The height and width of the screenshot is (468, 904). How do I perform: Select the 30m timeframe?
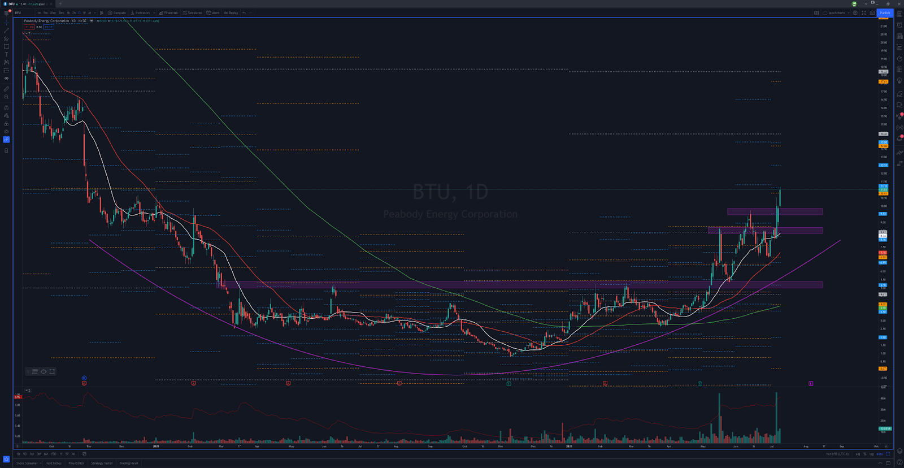(61, 12)
